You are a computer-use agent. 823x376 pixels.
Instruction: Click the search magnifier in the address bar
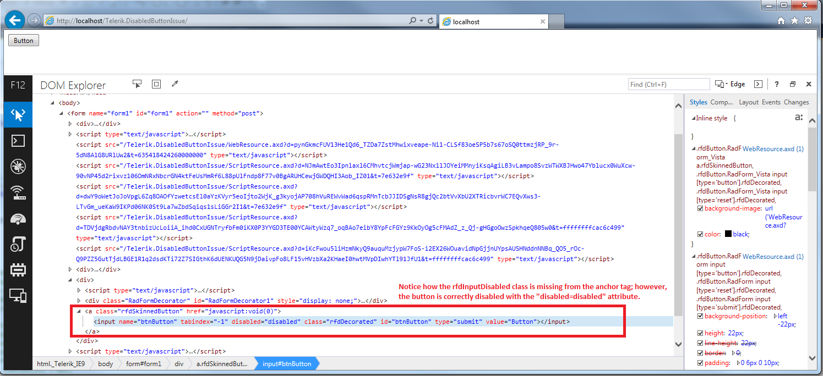coord(413,21)
